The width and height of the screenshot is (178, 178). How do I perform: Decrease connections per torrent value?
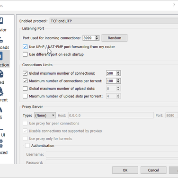118,82
